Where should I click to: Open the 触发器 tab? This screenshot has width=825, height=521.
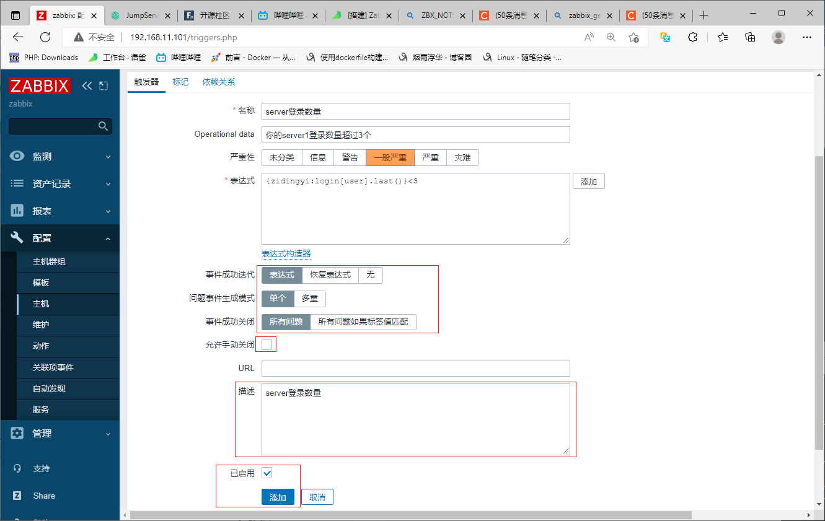click(146, 82)
